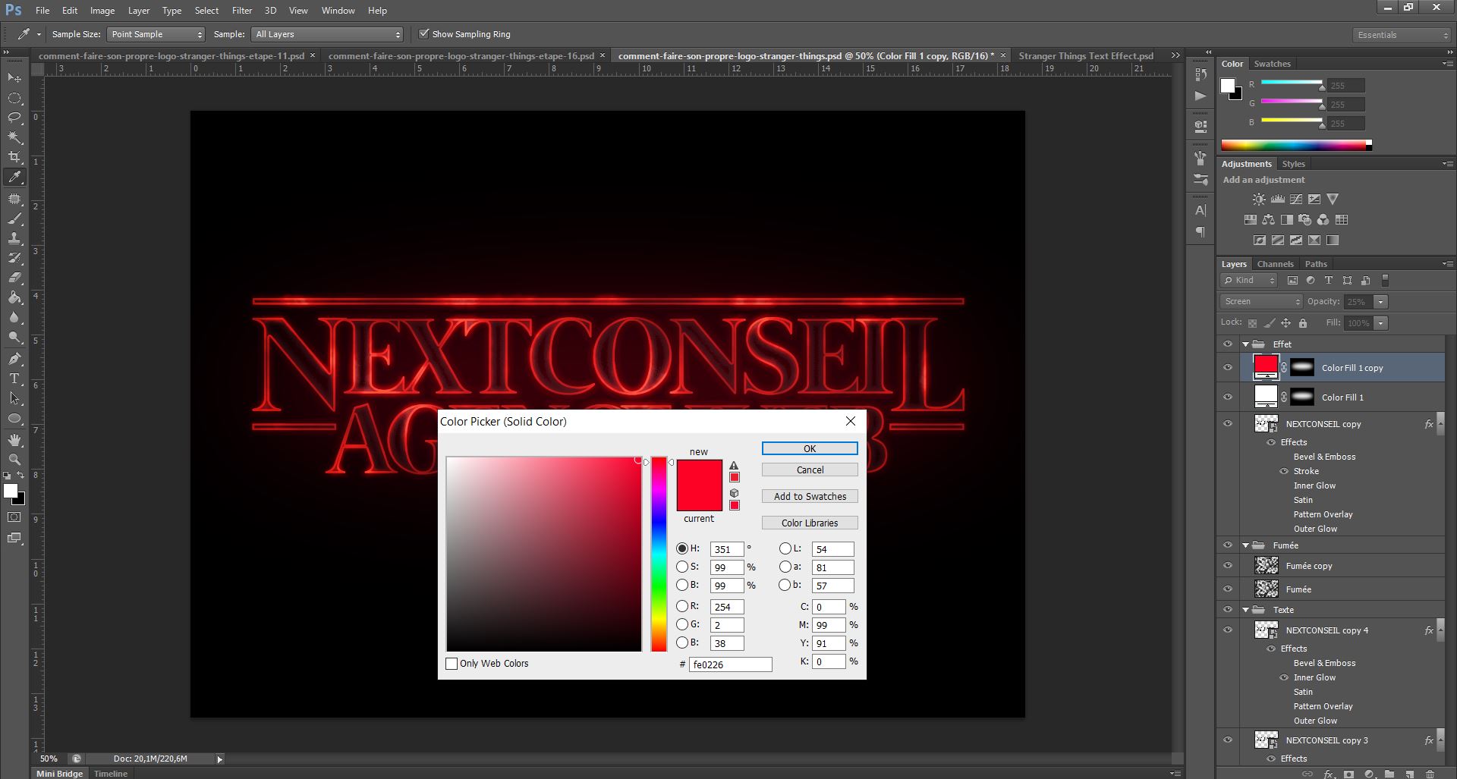Image resolution: width=1457 pixels, height=779 pixels.
Task: Select the Clone Stamp tool
Action: [14, 238]
